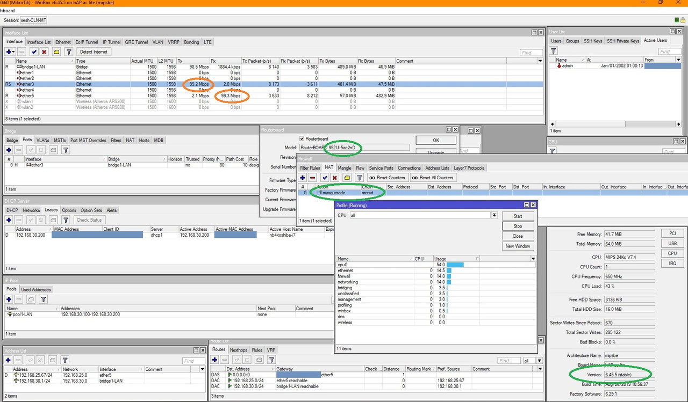Click the blue plus add icon in Interface List
Screen dimensions: 688x402
point(10,52)
